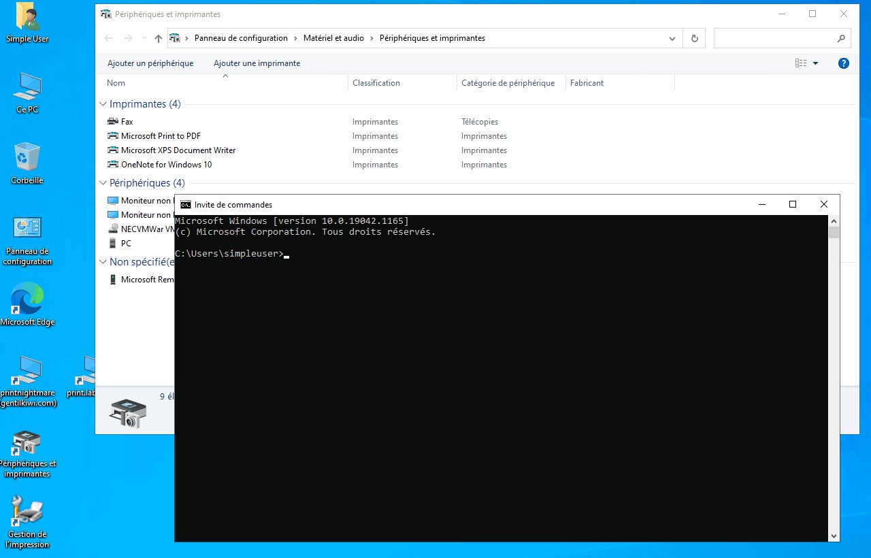Open Périphériques et imprimantes desktop shortcut

pyautogui.click(x=27, y=454)
